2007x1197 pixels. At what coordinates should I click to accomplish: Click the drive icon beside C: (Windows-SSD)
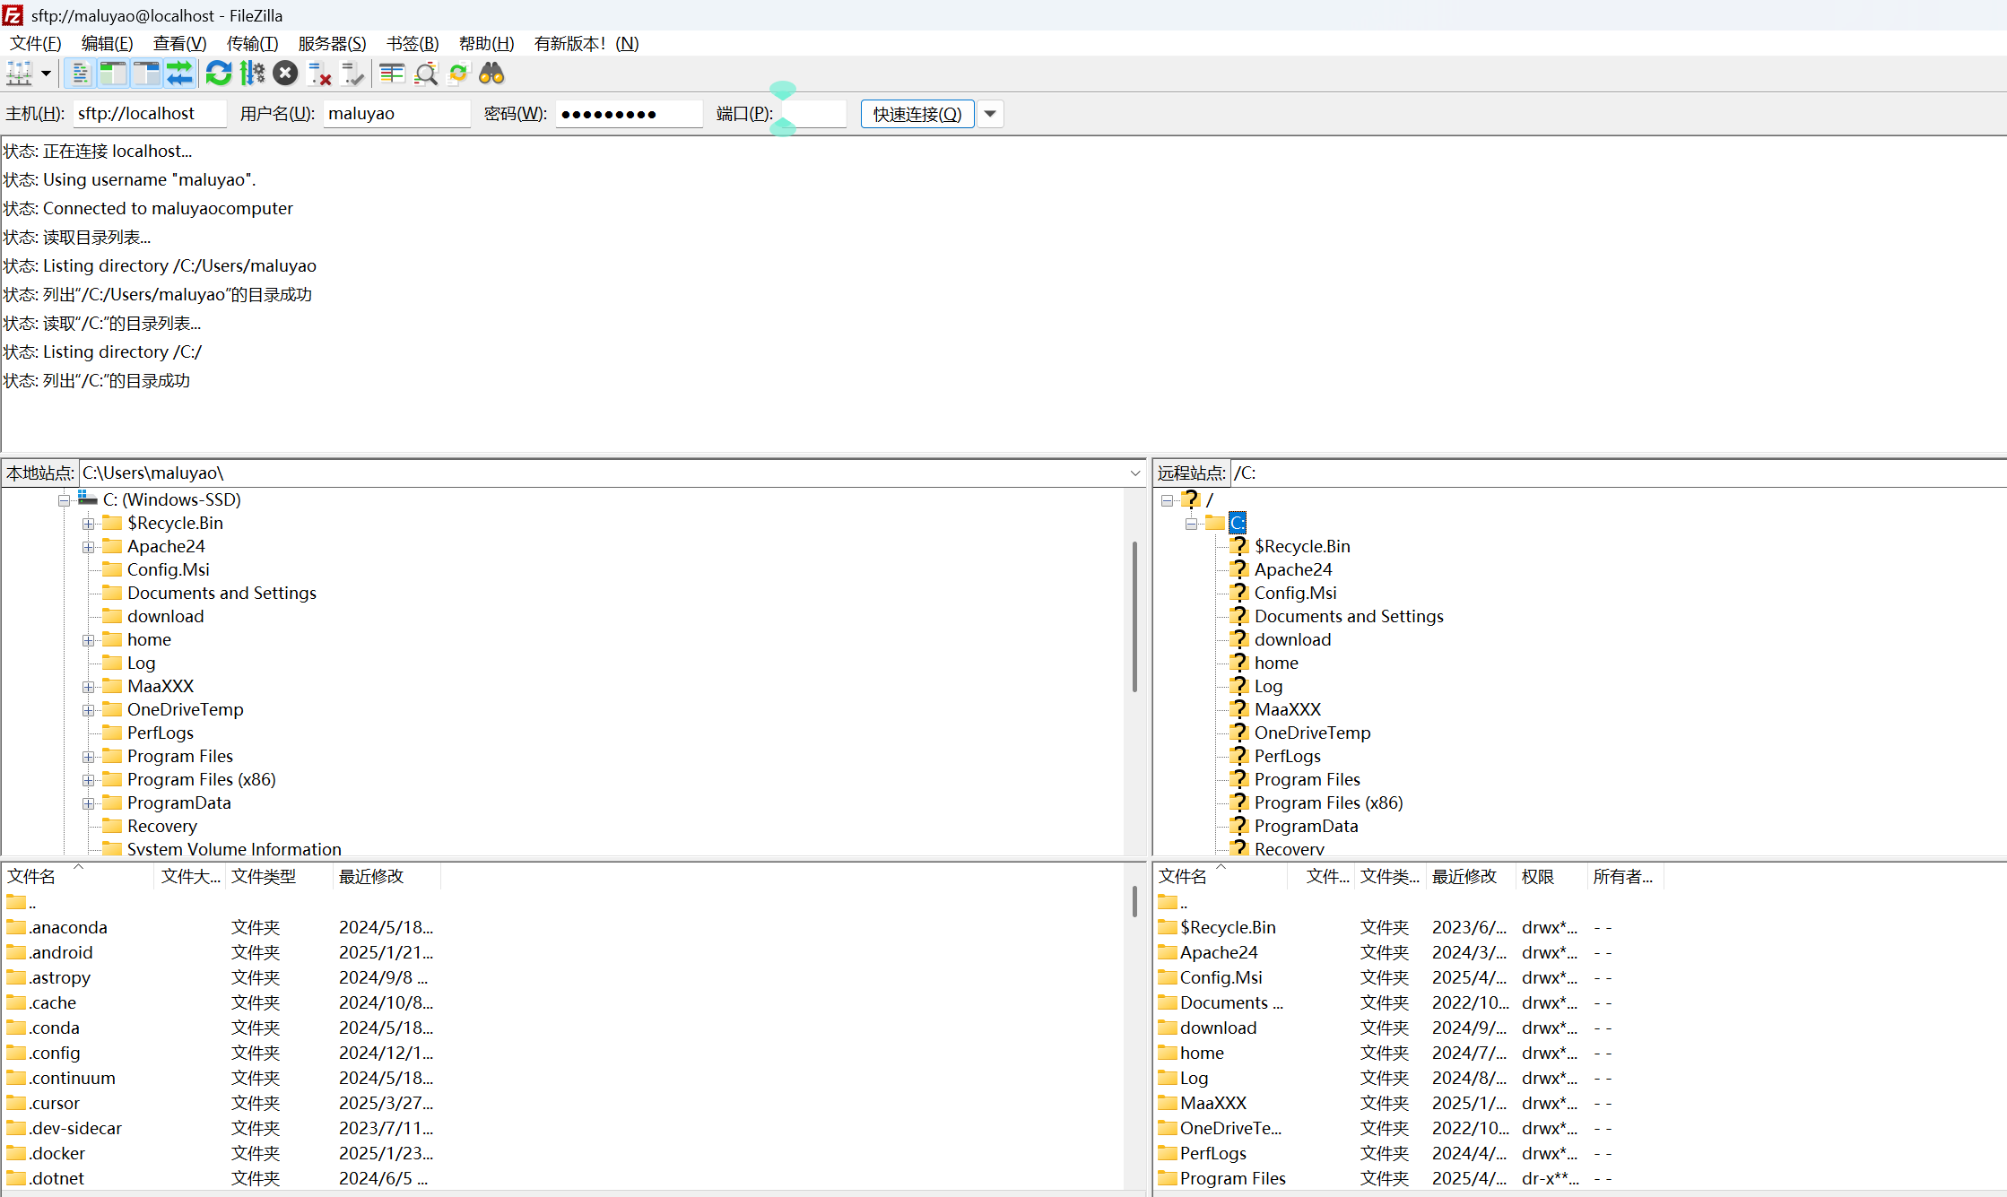point(87,499)
